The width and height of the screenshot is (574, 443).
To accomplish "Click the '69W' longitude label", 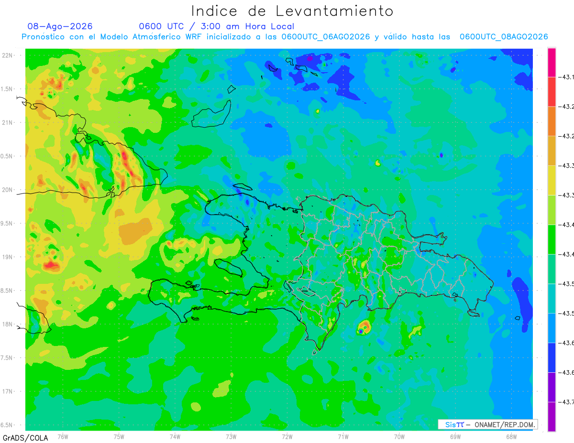I will [x=455, y=436].
